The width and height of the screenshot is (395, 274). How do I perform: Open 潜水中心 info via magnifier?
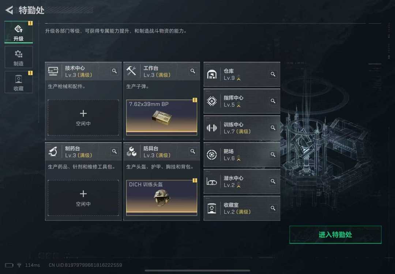tap(273, 182)
